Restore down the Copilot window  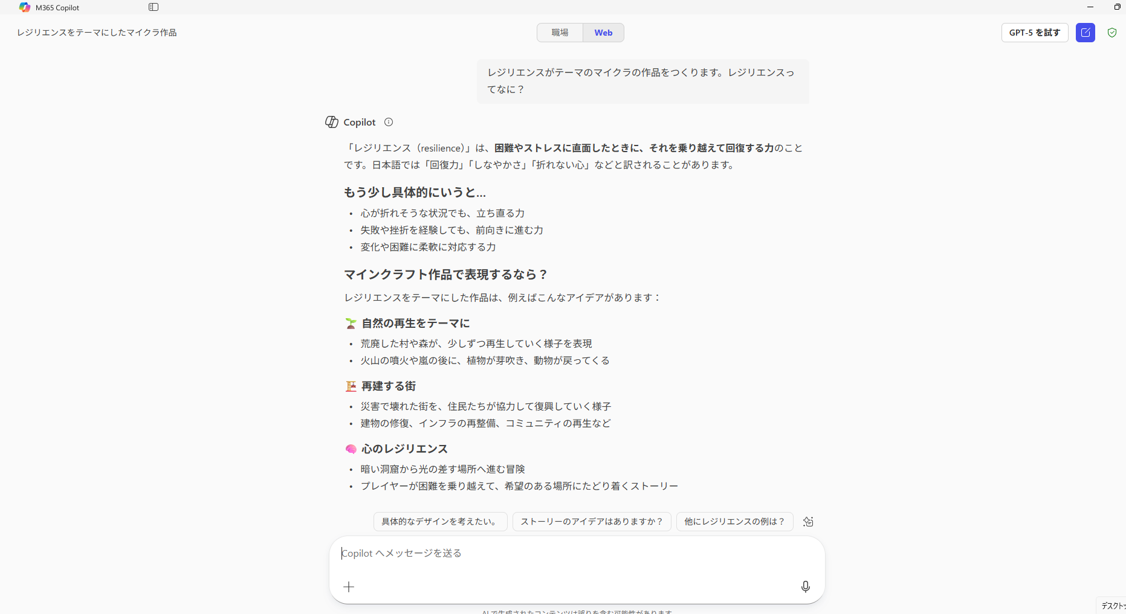click(1117, 7)
